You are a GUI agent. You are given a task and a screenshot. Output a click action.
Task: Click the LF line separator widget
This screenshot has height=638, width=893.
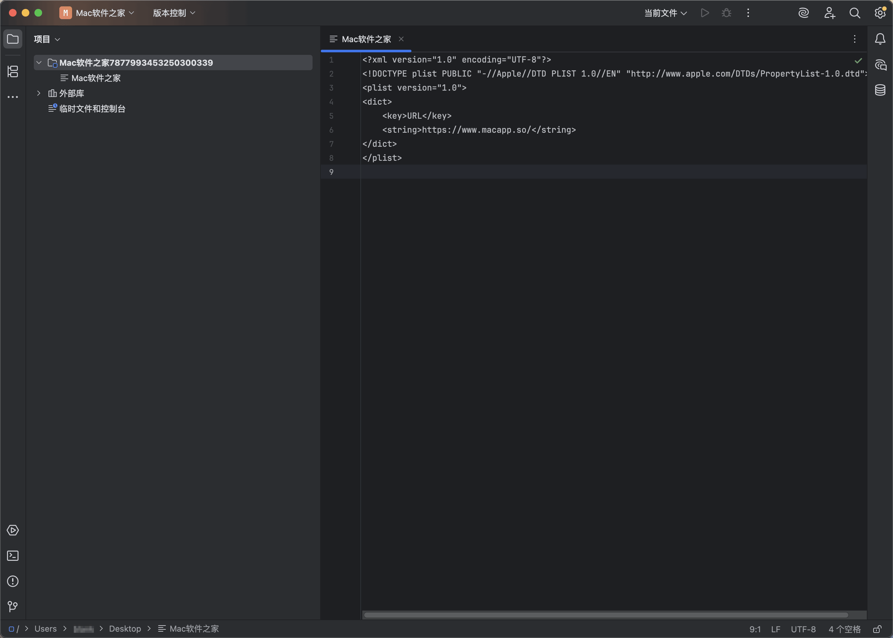(775, 629)
